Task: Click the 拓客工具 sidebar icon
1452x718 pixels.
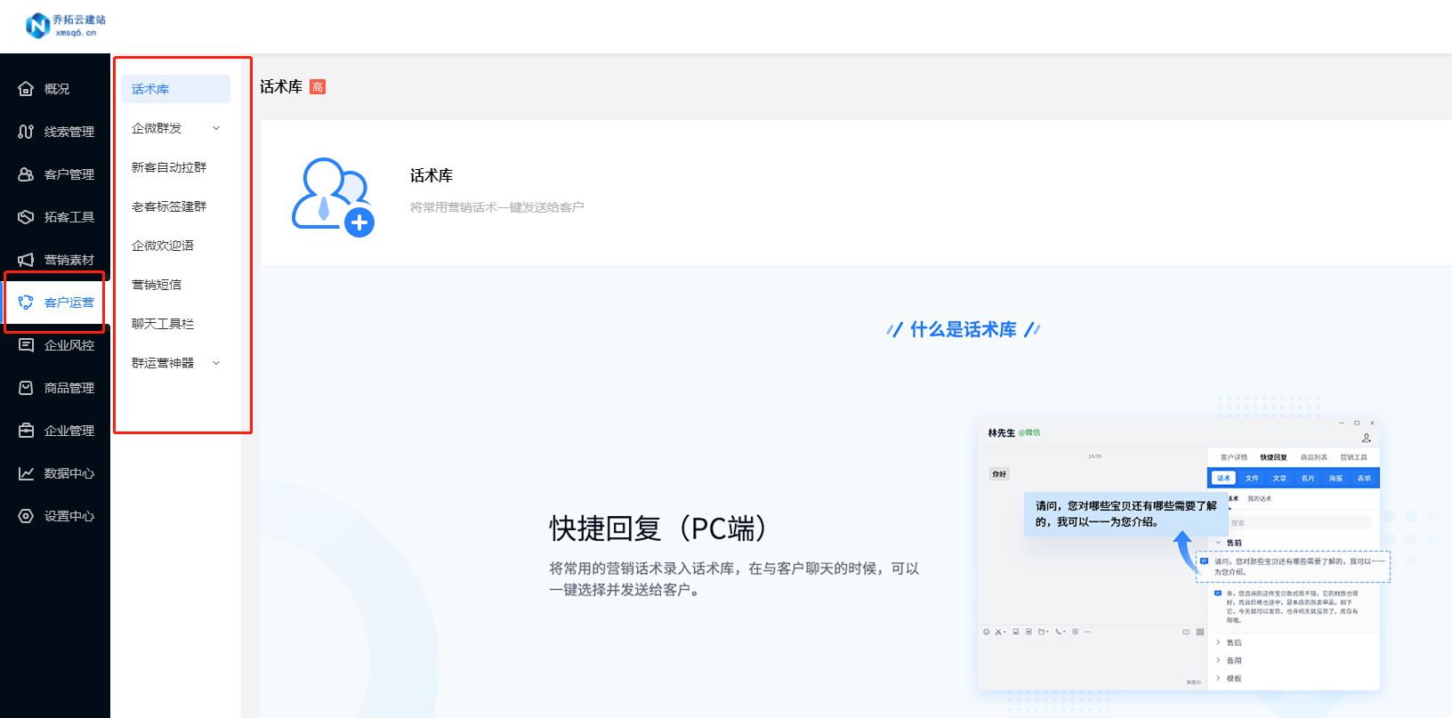Action: click(x=26, y=217)
